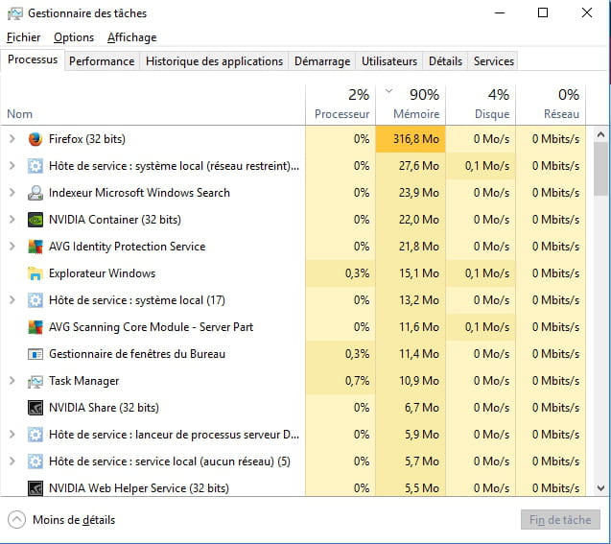This screenshot has height=544, width=611.
Task: Switch to the Performance tab
Action: click(102, 61)
